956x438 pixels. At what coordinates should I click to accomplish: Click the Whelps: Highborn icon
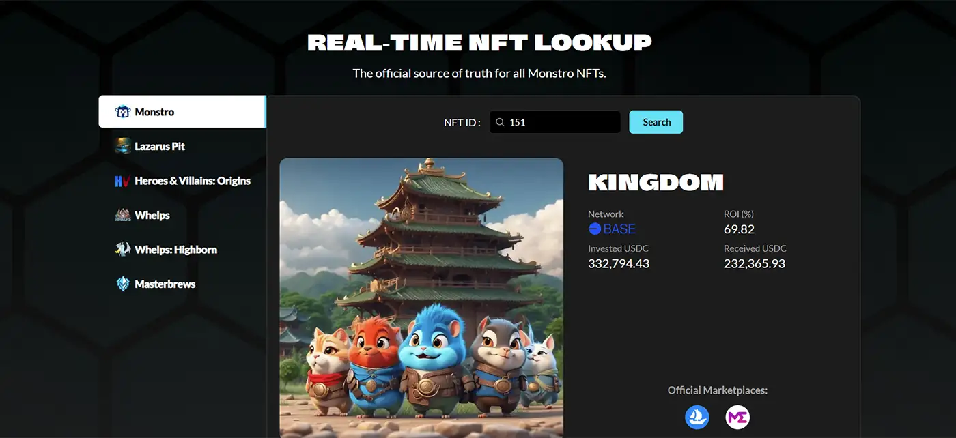tap(123, 250)
